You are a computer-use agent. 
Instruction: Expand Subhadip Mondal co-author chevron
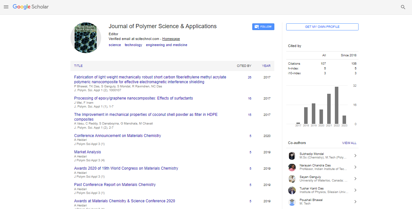coord(355,156)
